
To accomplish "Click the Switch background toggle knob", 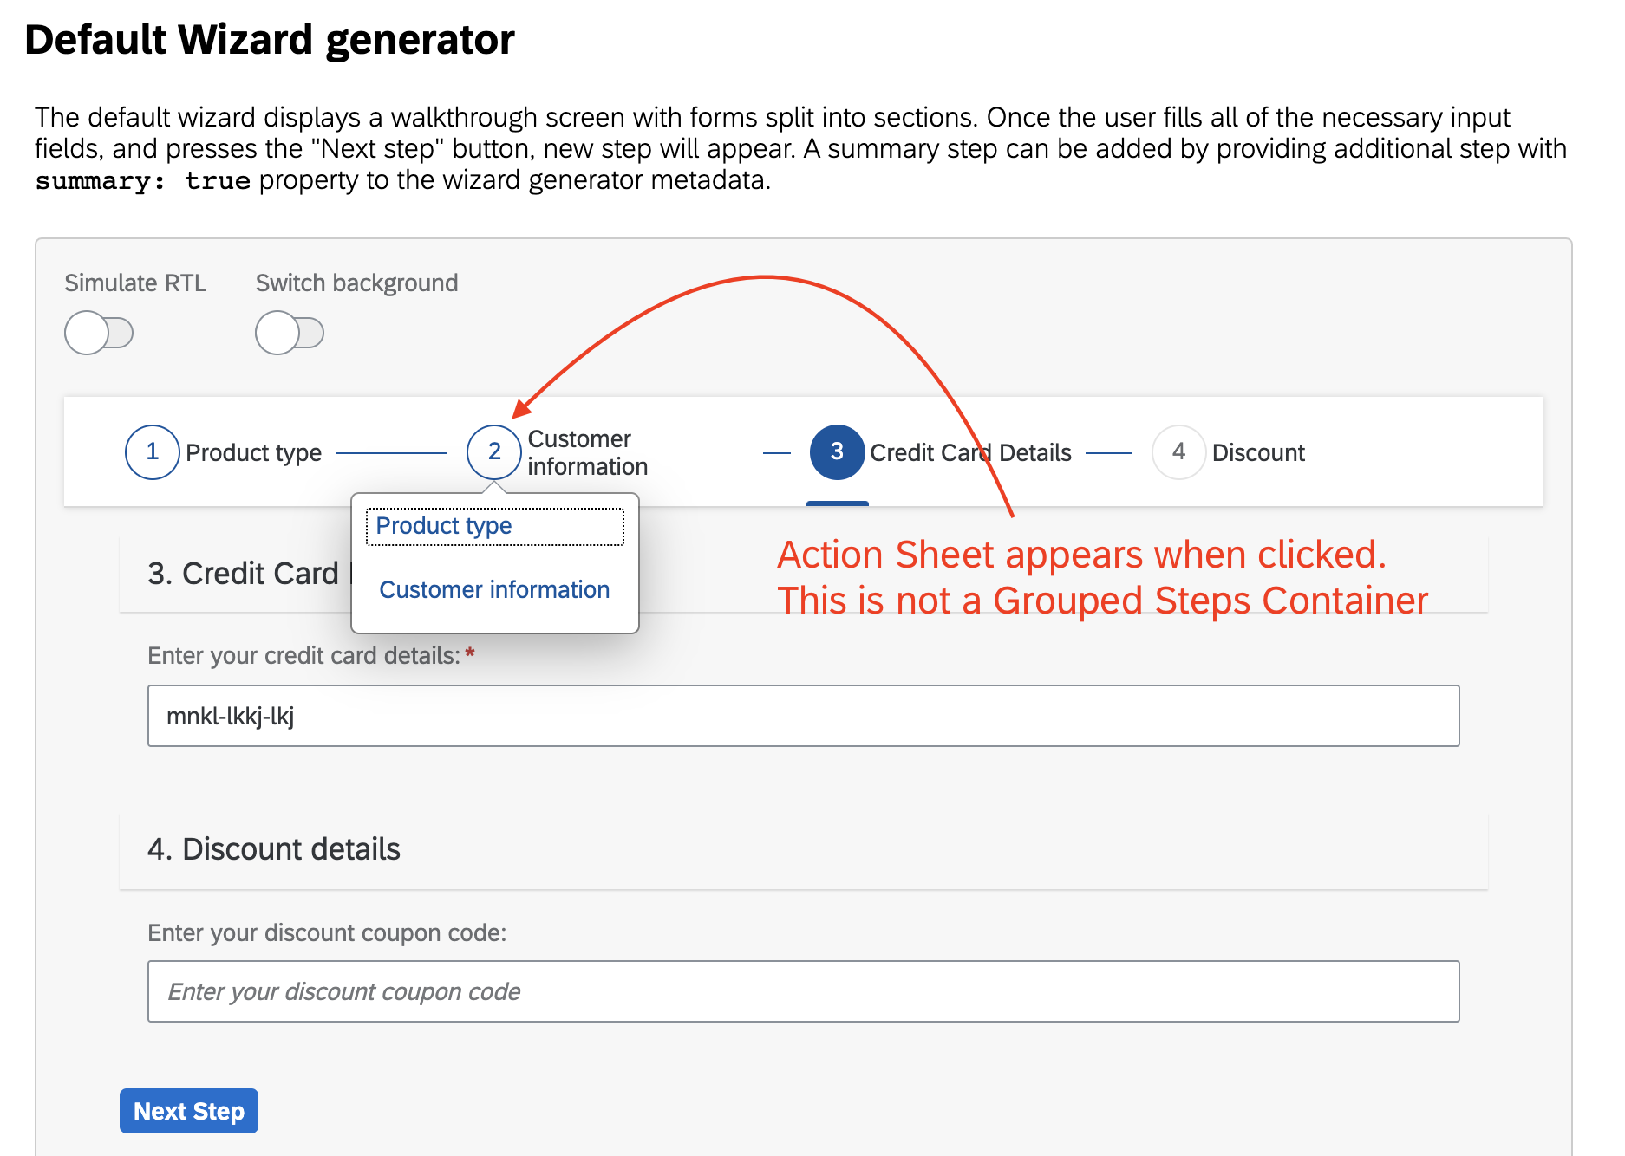I will (277, 332).
